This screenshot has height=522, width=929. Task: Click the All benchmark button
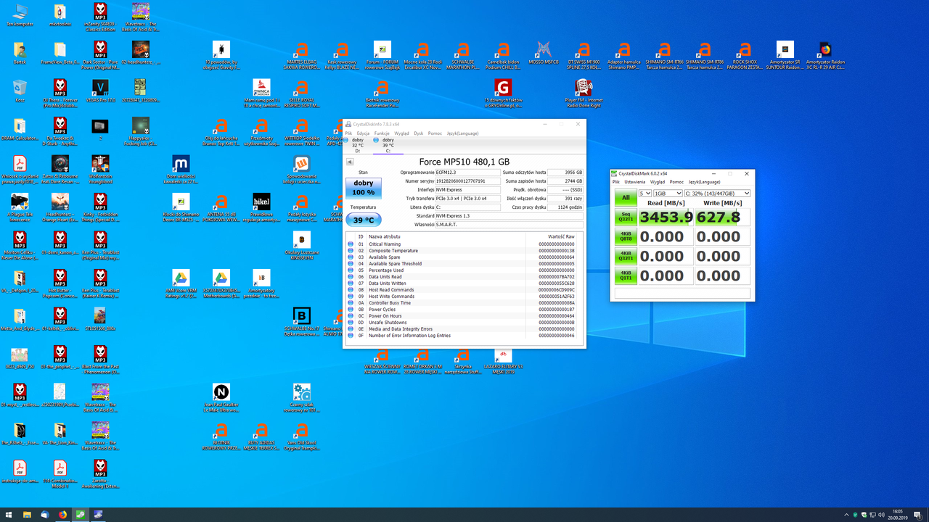point(625,197)
